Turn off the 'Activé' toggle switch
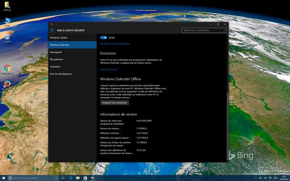The height and width of the screenshot is (181, 290). (103, 37)
